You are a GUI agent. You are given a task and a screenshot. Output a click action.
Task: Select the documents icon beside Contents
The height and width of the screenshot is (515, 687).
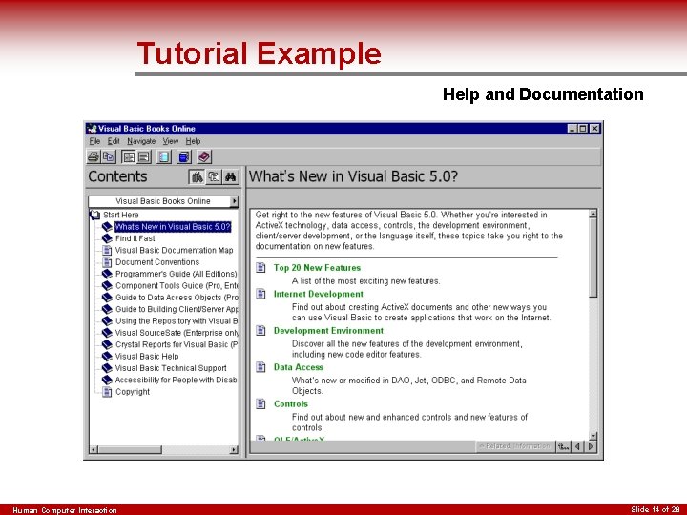[x=214, y=177]
